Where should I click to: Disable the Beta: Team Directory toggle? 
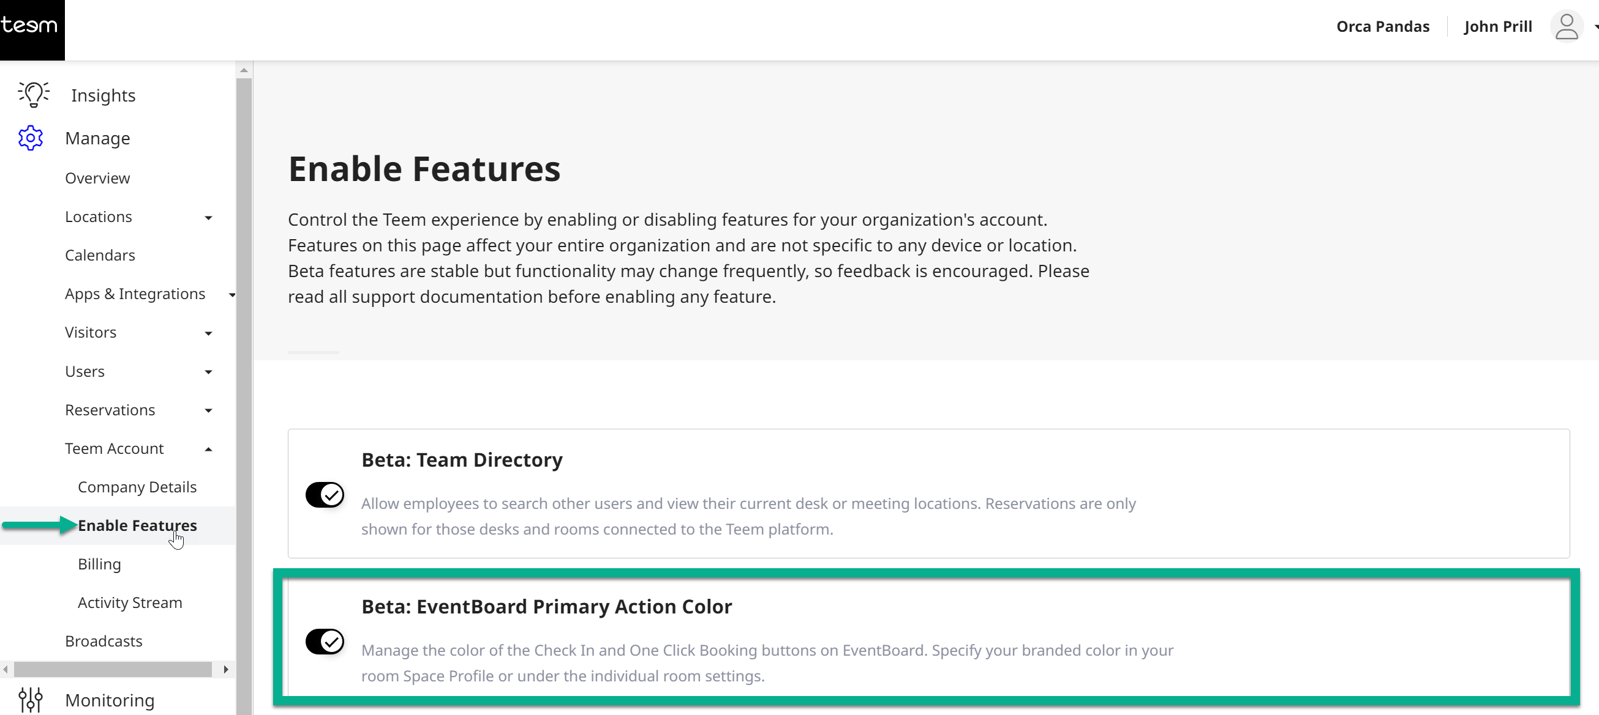tap(325, 495)
